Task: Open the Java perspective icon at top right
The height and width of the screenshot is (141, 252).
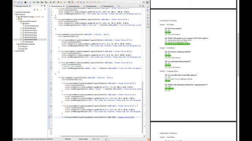Action: tap(147, 2)
